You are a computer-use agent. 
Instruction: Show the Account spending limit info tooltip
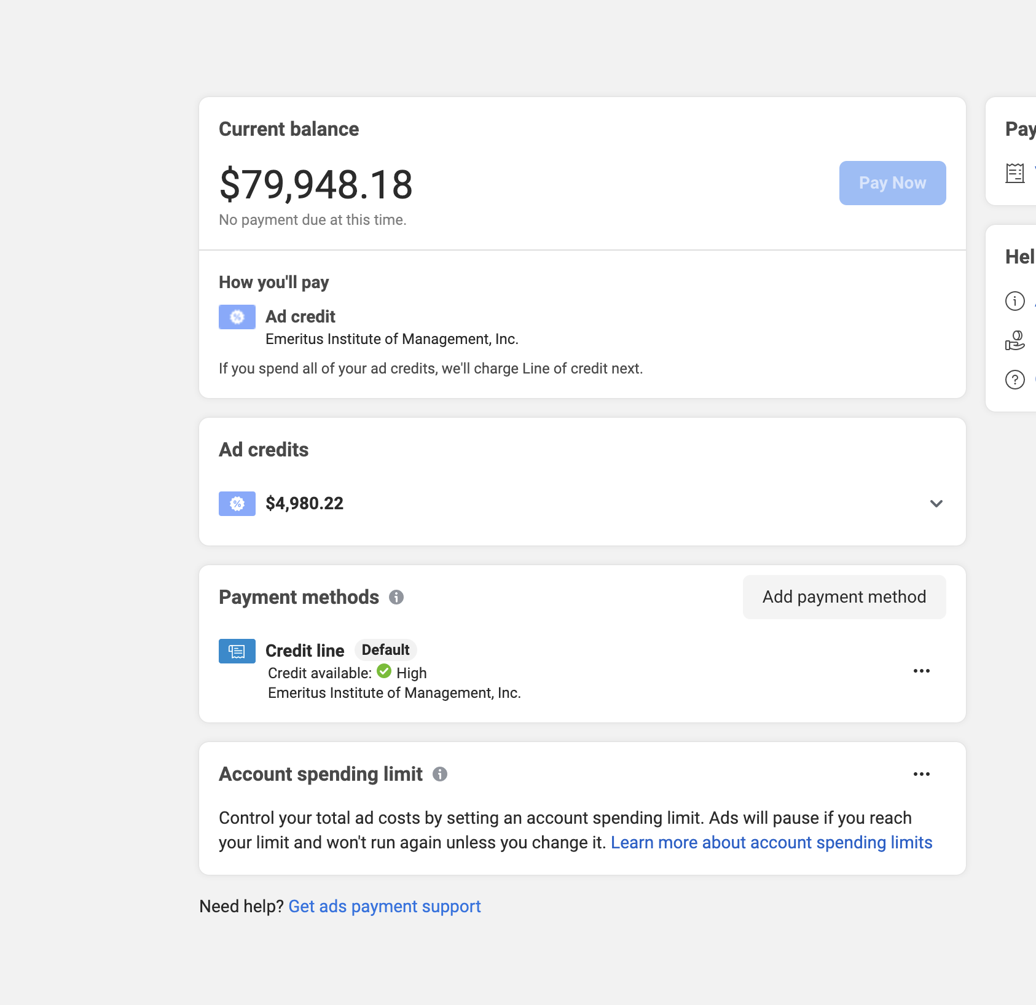tap(440, 774)
